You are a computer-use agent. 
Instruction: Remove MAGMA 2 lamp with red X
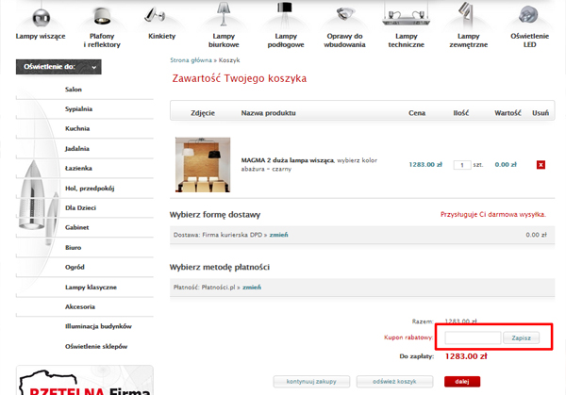(541, 165)
